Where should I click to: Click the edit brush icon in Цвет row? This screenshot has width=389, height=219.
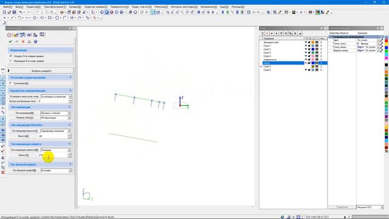(381, 40)
